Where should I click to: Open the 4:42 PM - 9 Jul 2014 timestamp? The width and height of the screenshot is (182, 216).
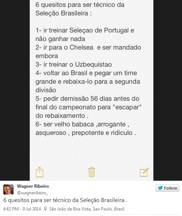22,209
